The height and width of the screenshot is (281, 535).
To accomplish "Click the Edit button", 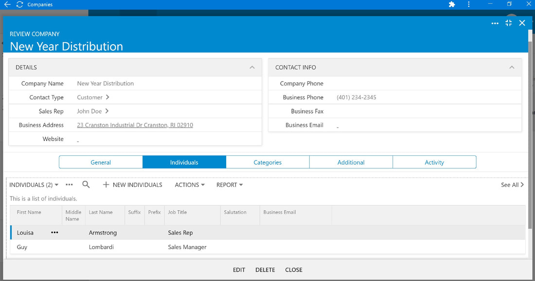I will click(x=239, y=270).
